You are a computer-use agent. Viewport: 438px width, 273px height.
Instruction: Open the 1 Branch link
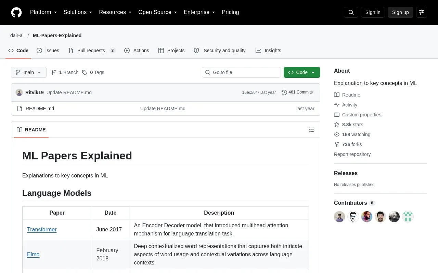click(x=65, y=72)
